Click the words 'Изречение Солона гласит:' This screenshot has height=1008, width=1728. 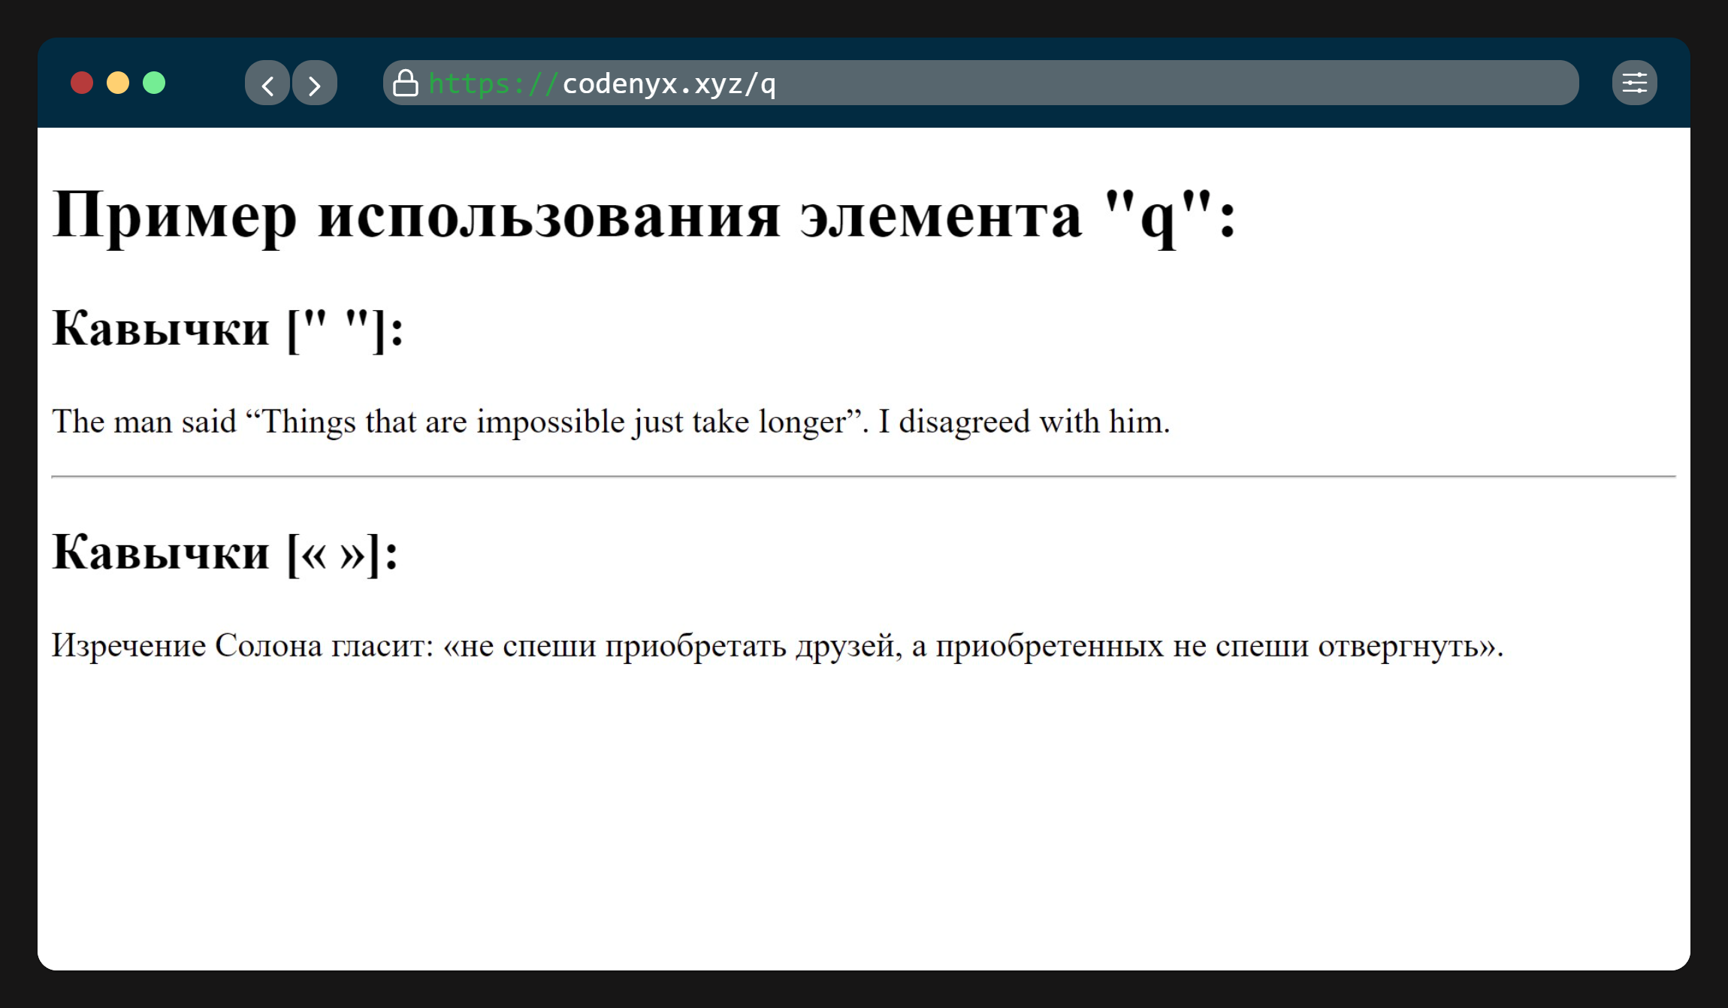(x=242, y=645)
